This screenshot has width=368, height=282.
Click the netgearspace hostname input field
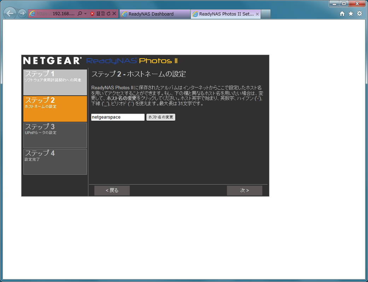(x=118, y=117)
